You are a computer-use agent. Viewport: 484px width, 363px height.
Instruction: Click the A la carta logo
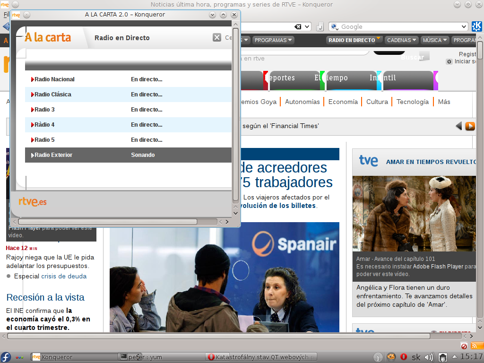[x=48, y=37]
